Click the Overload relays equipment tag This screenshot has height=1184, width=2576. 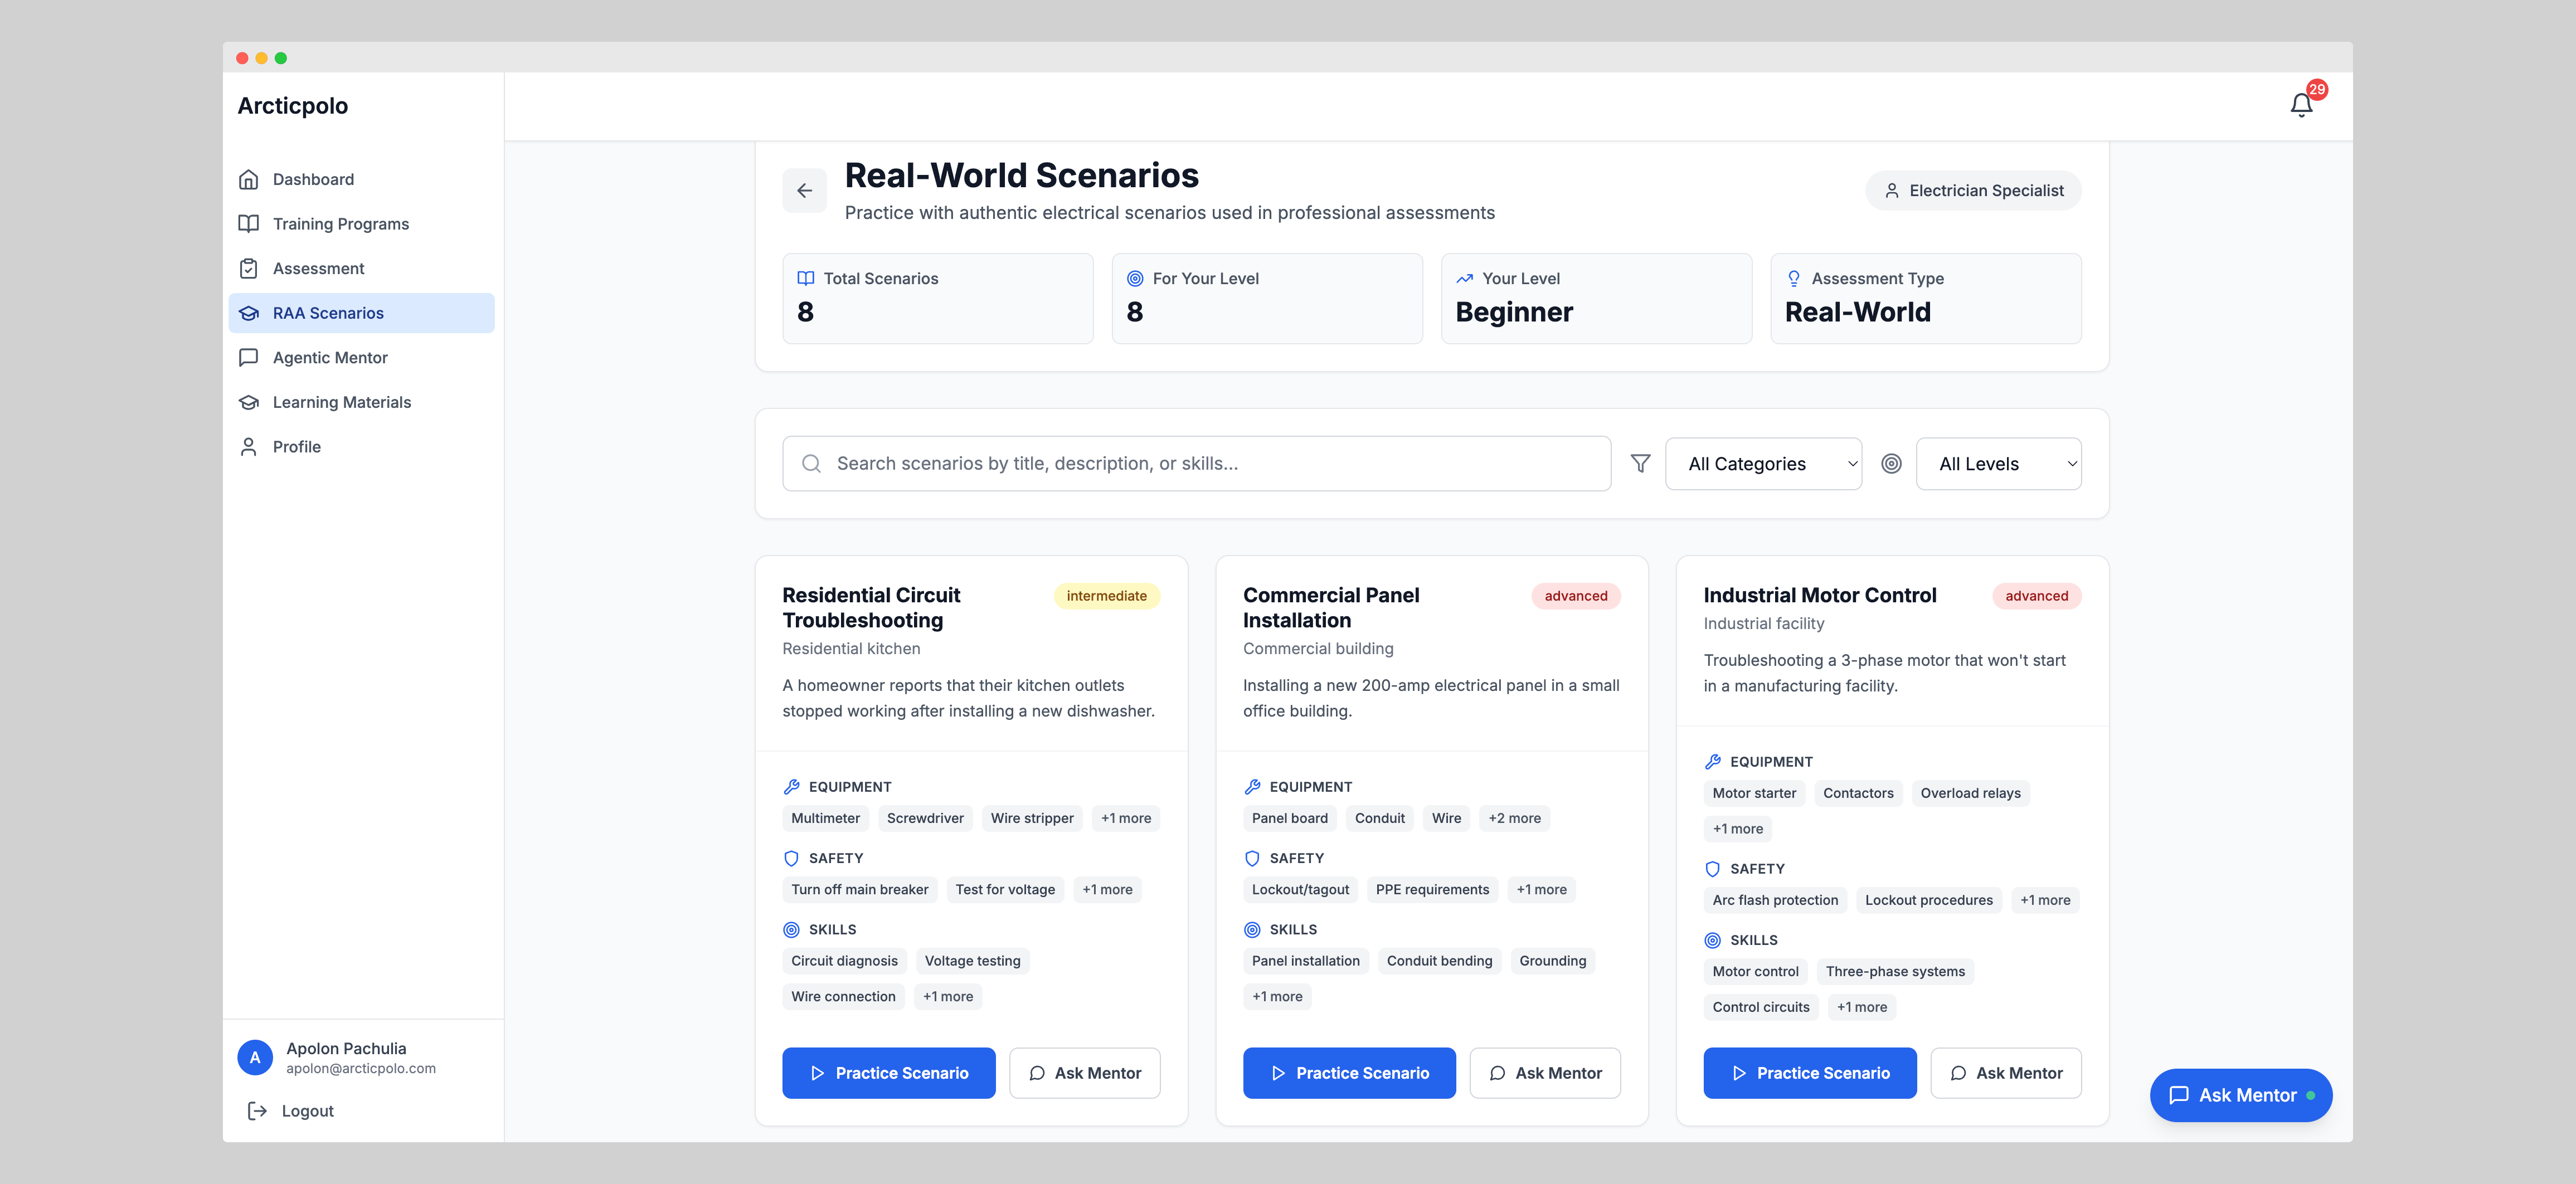(1970, 793)
